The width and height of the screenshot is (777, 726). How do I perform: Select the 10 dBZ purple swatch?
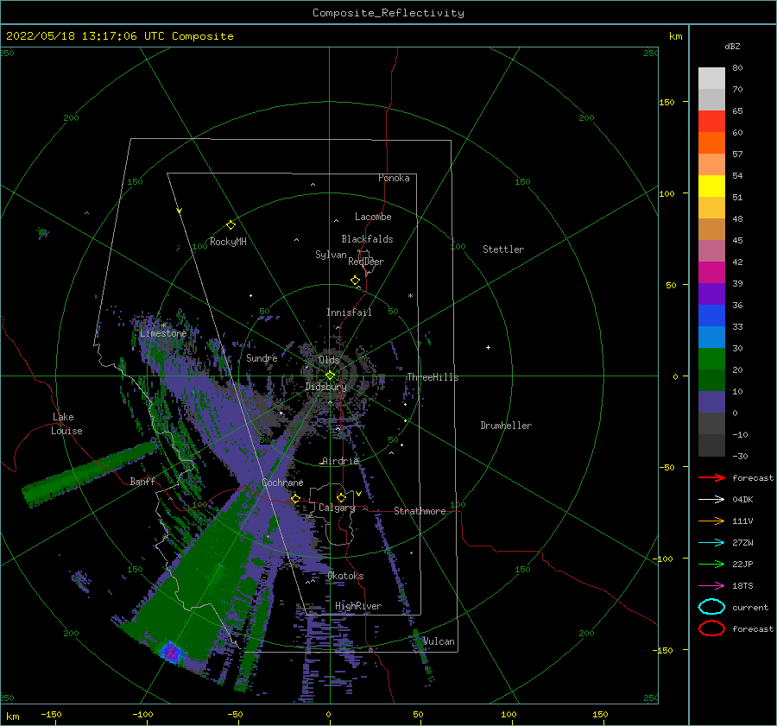pos(711,401)
